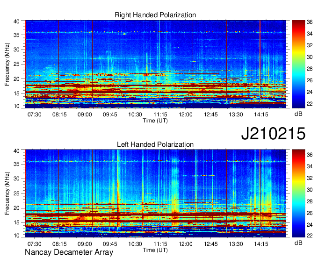Viewport: 318px width, 258px height.
Task: Click 11:15 time tick on Right Handed plot
Action: (x=160, y=115)
